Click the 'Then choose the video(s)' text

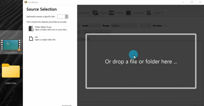(47, 22)
